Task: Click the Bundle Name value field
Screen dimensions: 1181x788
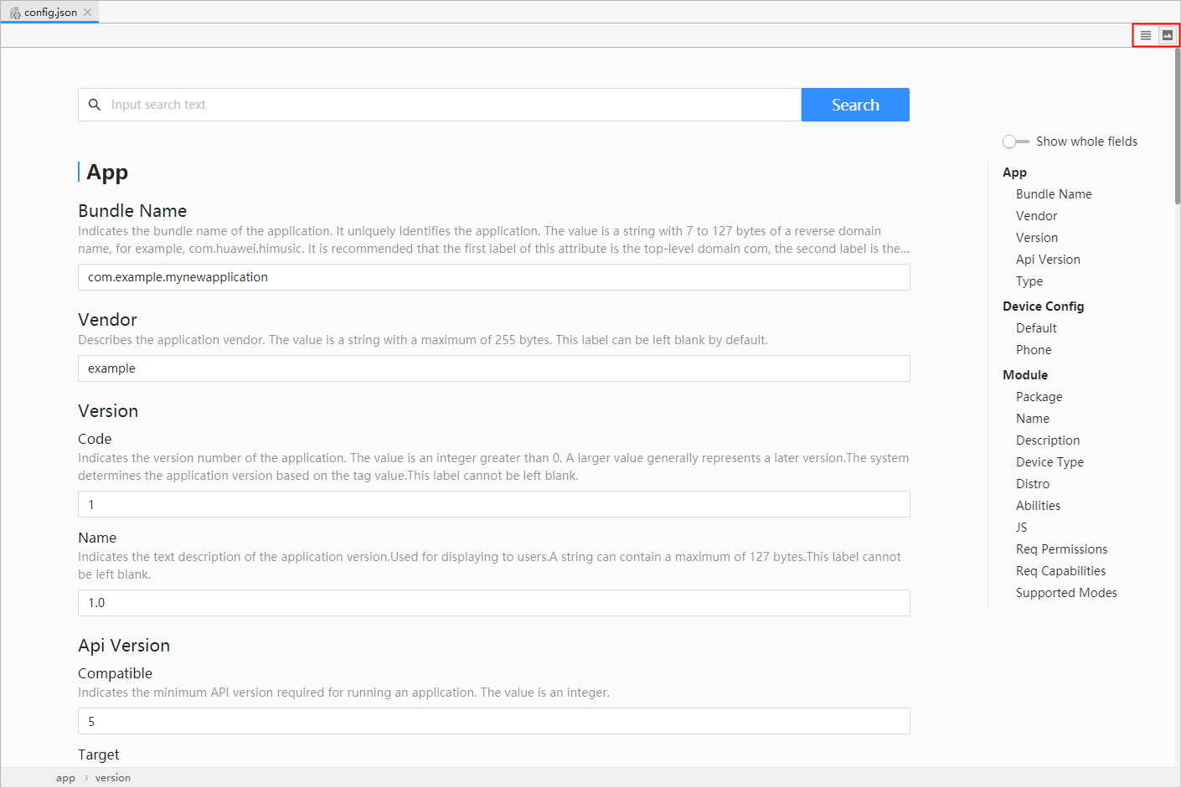Action: click(x=493, y=277)
